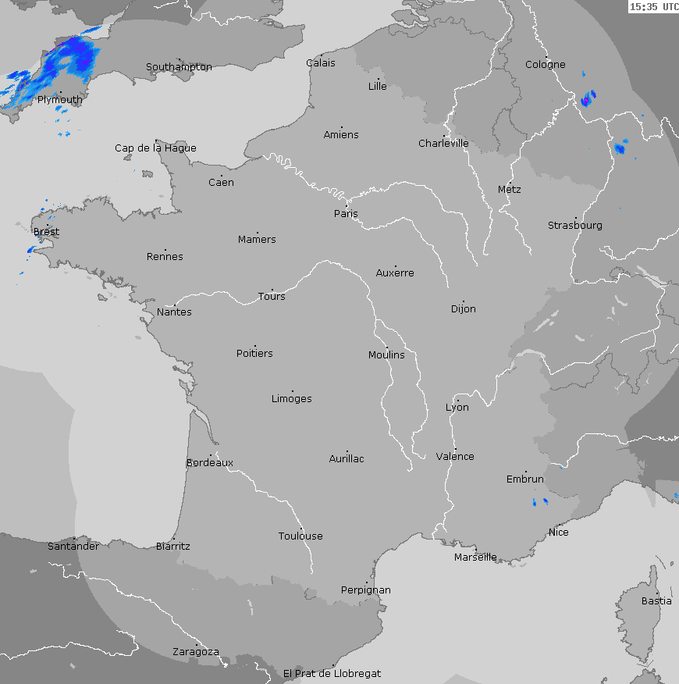This screenshot has height=684, width=679.
Task: Pick the Toulouse label on the map
Action: pyautogui.click(x=300, y=536)
